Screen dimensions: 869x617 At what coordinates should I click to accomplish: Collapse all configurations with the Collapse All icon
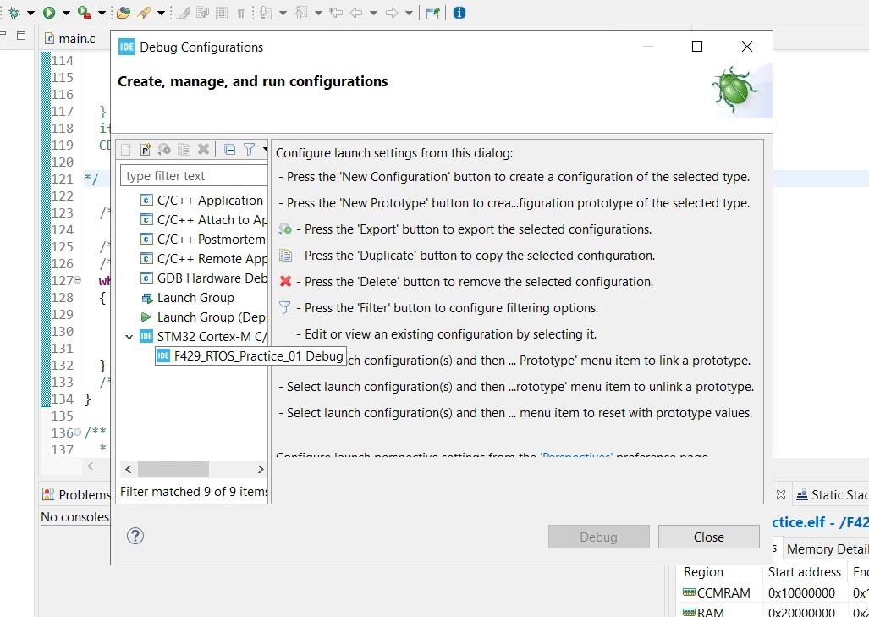(x=229, y=149)
